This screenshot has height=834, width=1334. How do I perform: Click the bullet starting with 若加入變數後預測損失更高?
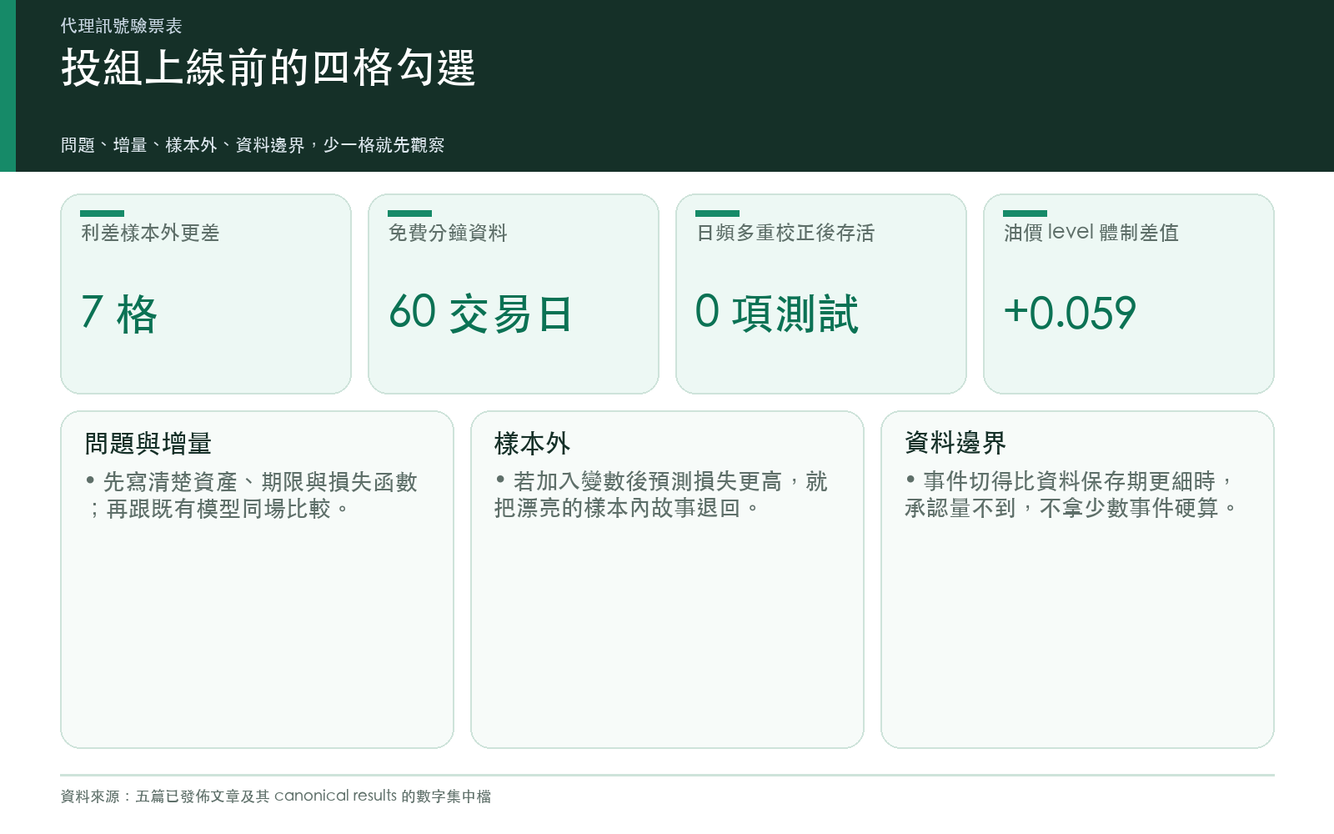[661, 495]
